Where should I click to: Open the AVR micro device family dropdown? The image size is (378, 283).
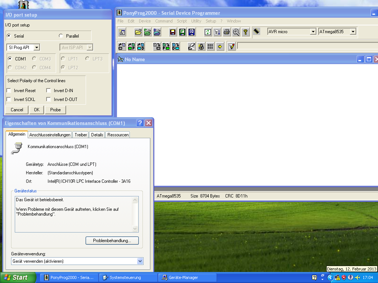pyautogui.click(x=313, y=32)
